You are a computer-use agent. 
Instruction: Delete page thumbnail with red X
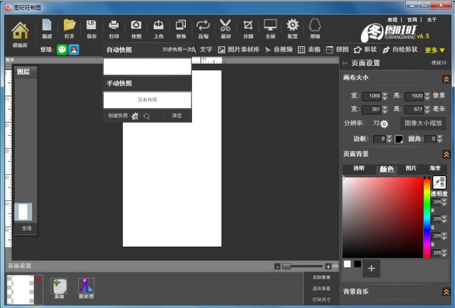tap(38, 279)
